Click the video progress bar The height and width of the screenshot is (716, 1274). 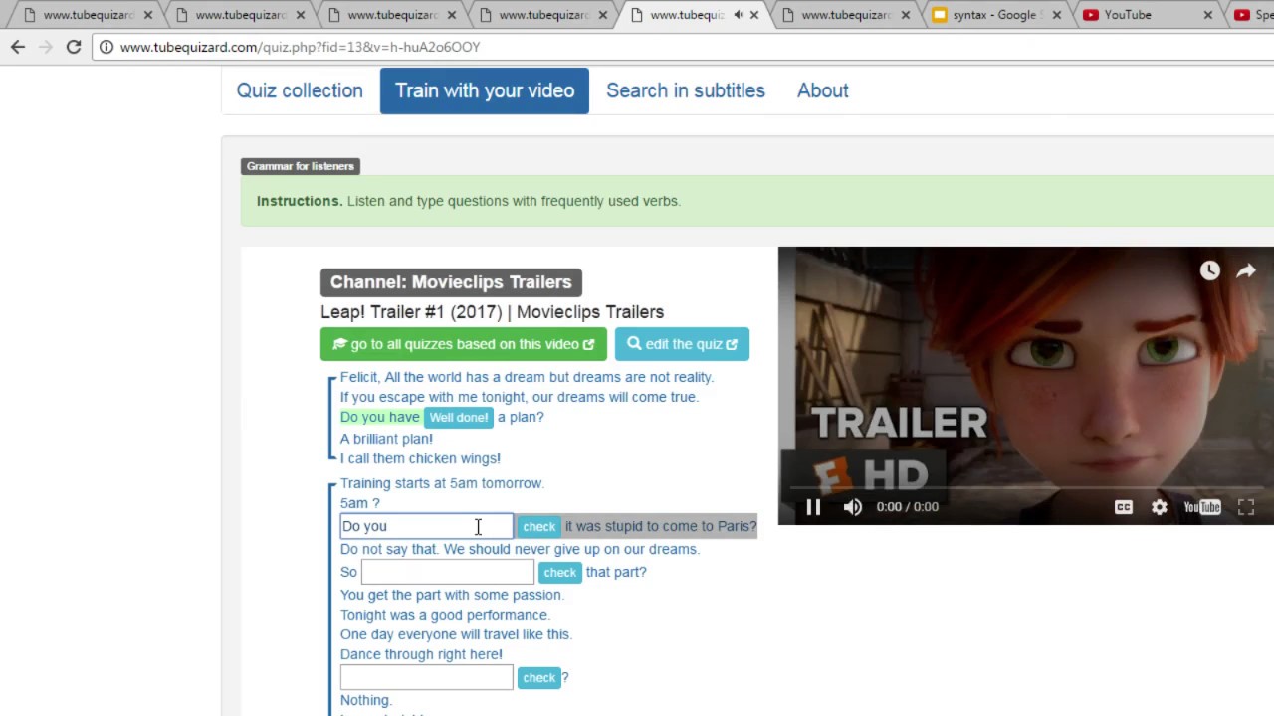(x=1025, y=488)
